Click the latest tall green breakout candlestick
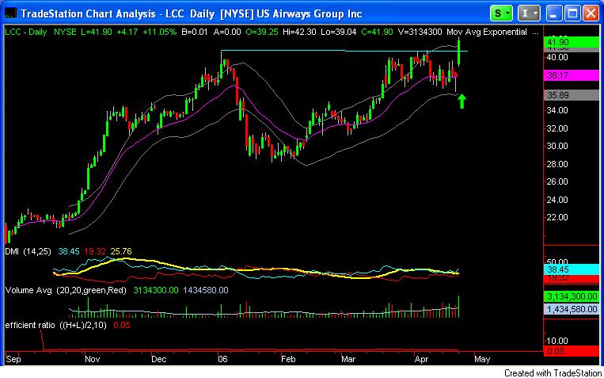The image size is (604, 378). click(459, 54)
